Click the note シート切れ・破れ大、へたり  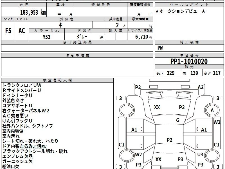[x=30, y=141]
